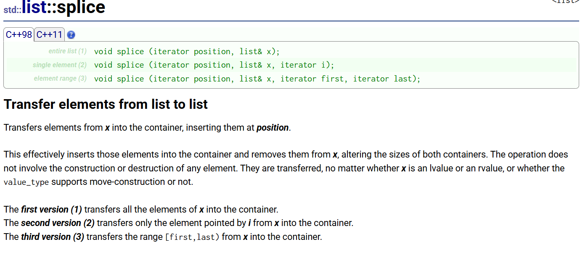Click the 'third version (3)' bold text

53,237
